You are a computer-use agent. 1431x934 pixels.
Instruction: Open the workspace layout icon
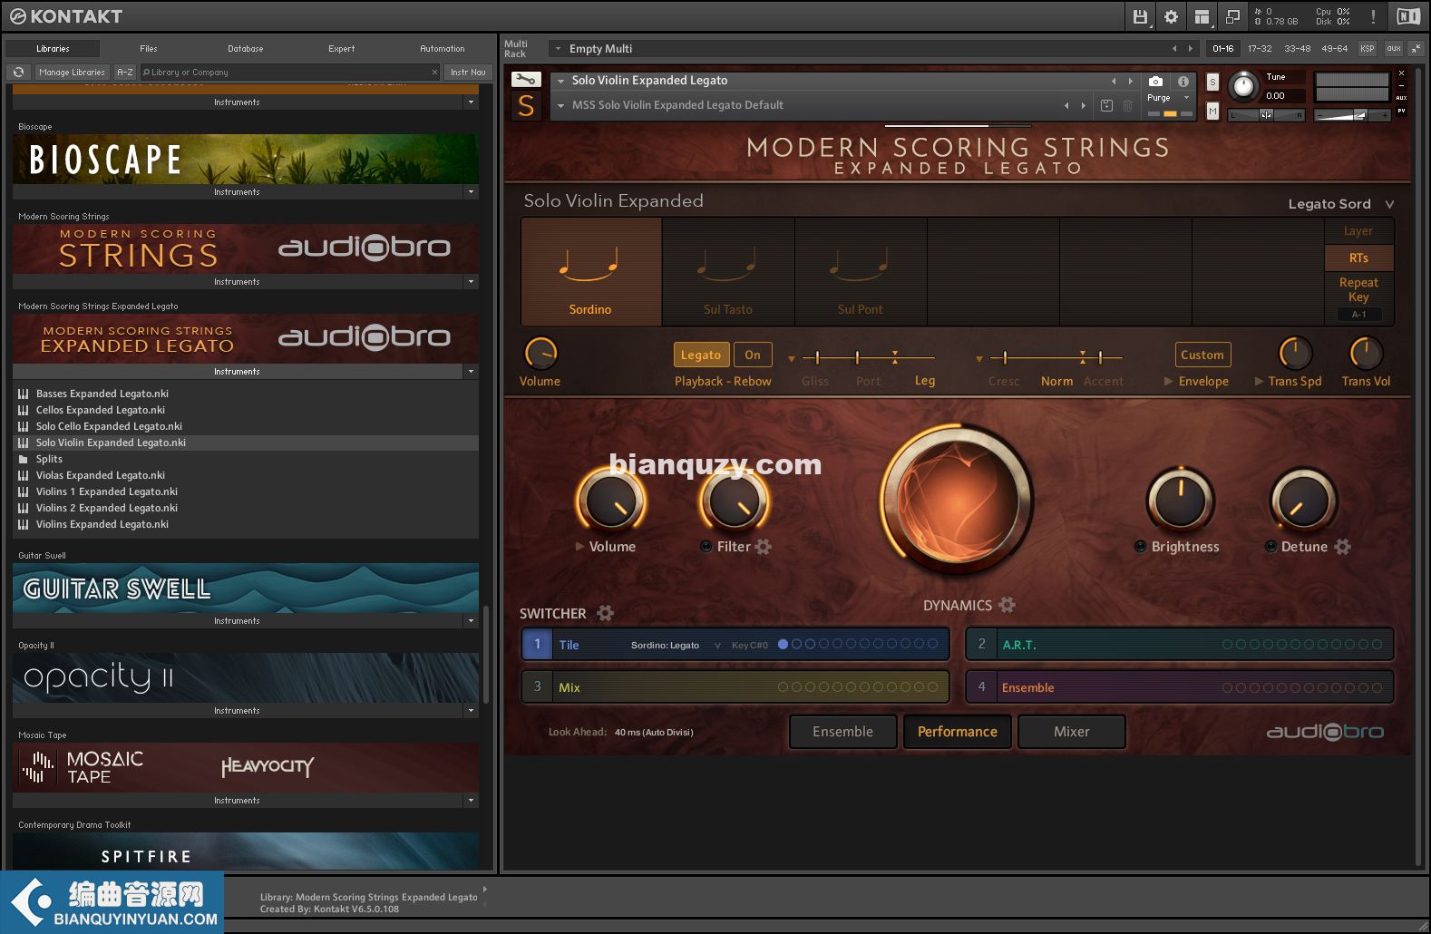click(1202, 16)
